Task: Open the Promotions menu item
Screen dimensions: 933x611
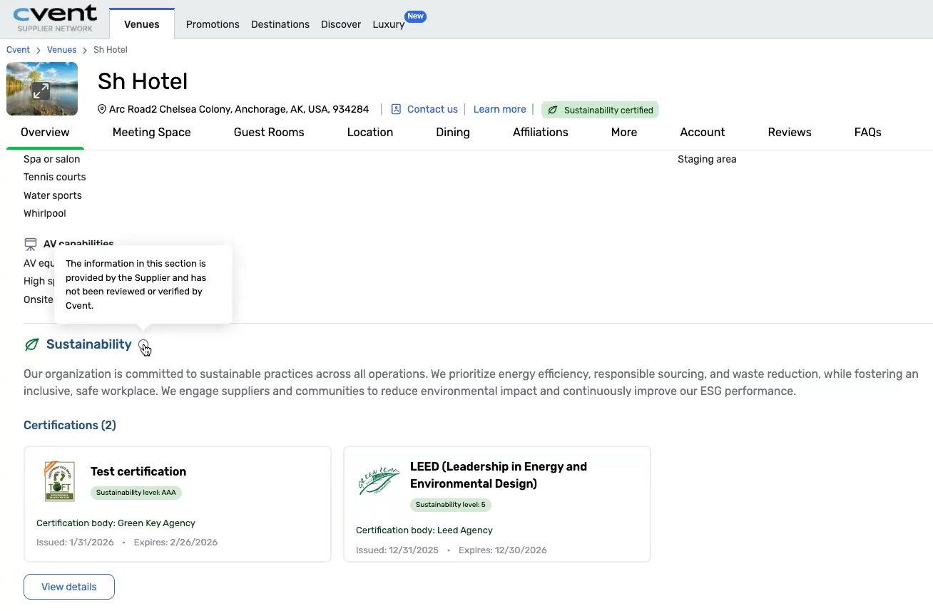Action: pos(213,24)
